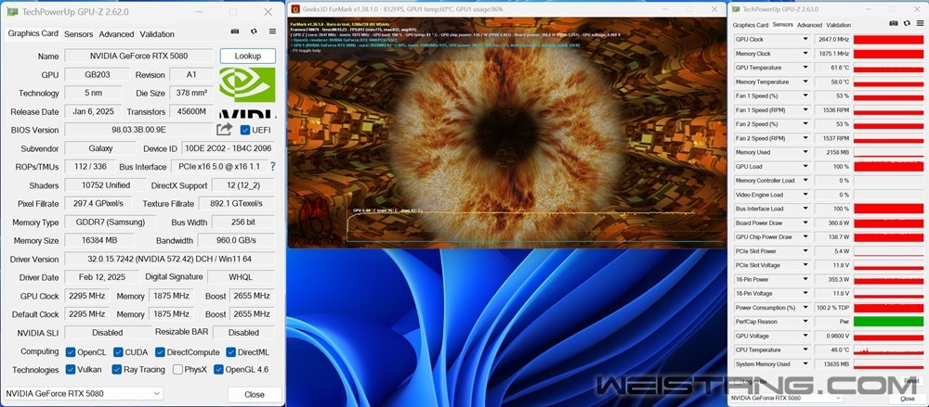Viewport: 929px width, 407px height.
Task: Open the Fan 1 Speed (RPM) dropdown arrow
Action: click(805, 110)
